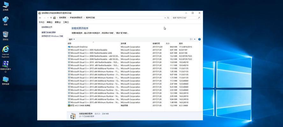
Task: Open recent locations dropdown arrow
Action: (x=48, y=18)
